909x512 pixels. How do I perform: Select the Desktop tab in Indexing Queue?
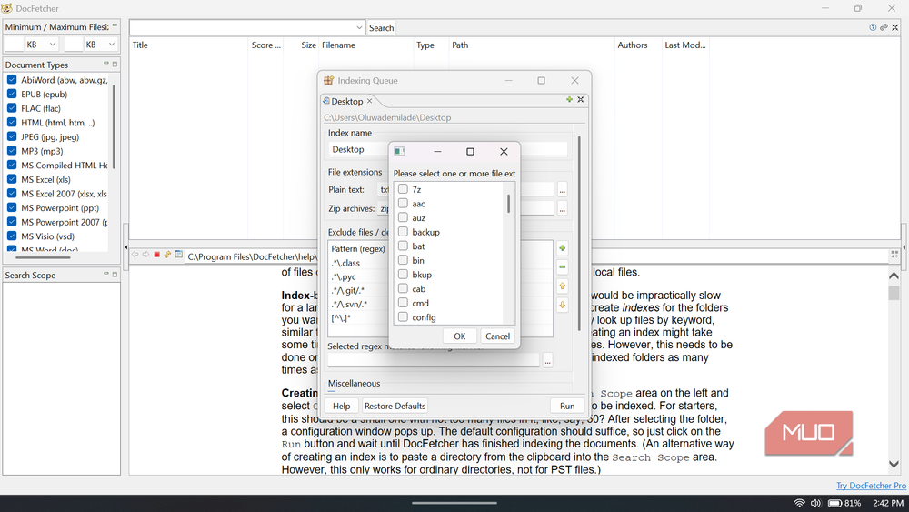(346, 101)
